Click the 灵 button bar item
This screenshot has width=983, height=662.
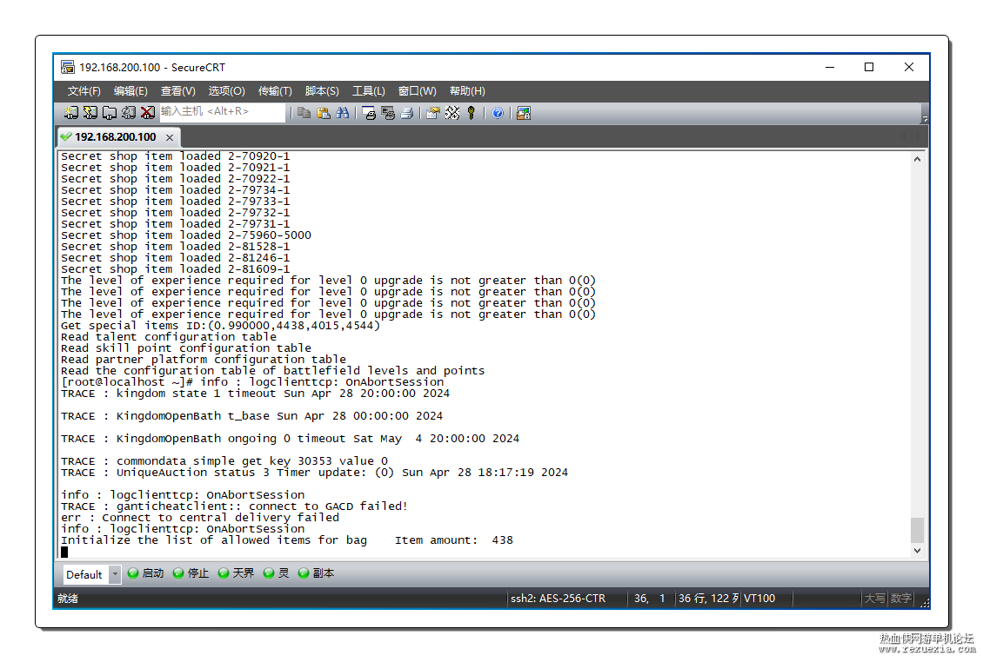pyautogui.click(x=276, y=573)
